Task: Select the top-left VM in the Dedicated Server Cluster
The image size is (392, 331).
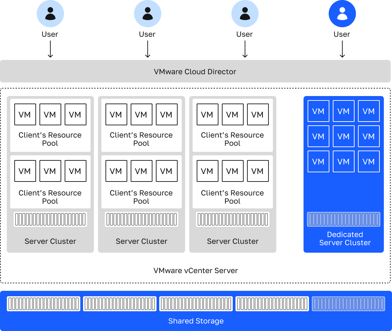Action: click(x=318, y=111)
